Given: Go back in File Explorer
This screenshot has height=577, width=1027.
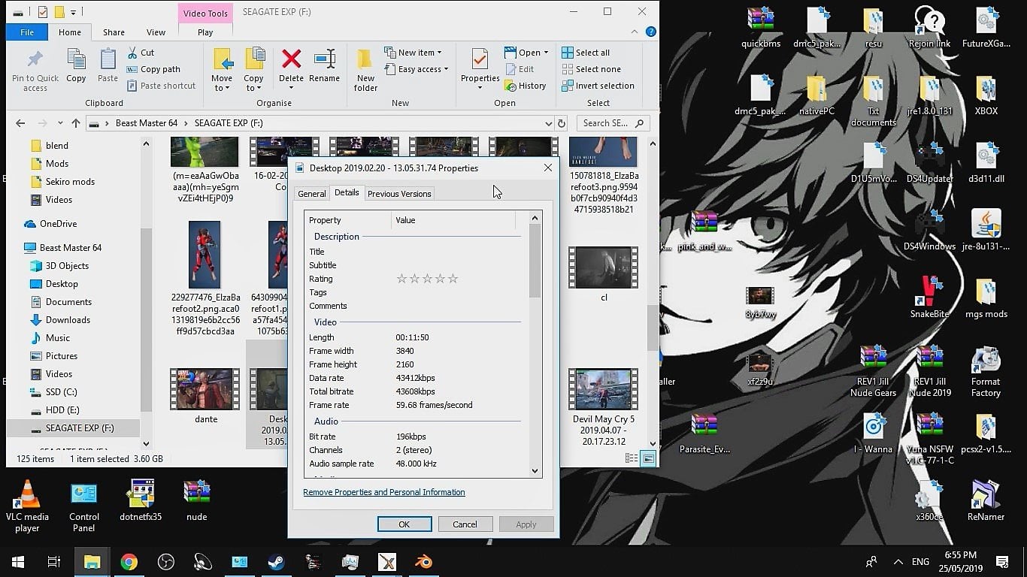Looking at the screenshot, I should [x=20, y=123].
